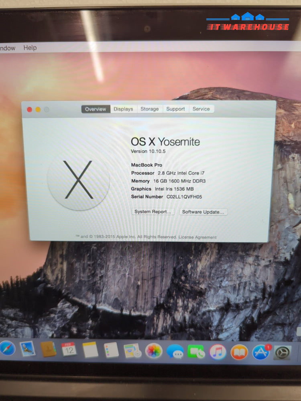Image resolution: width=301 pixels, height=401 pixels.
Task: Open the App Store icon
Action: [260, 352]
